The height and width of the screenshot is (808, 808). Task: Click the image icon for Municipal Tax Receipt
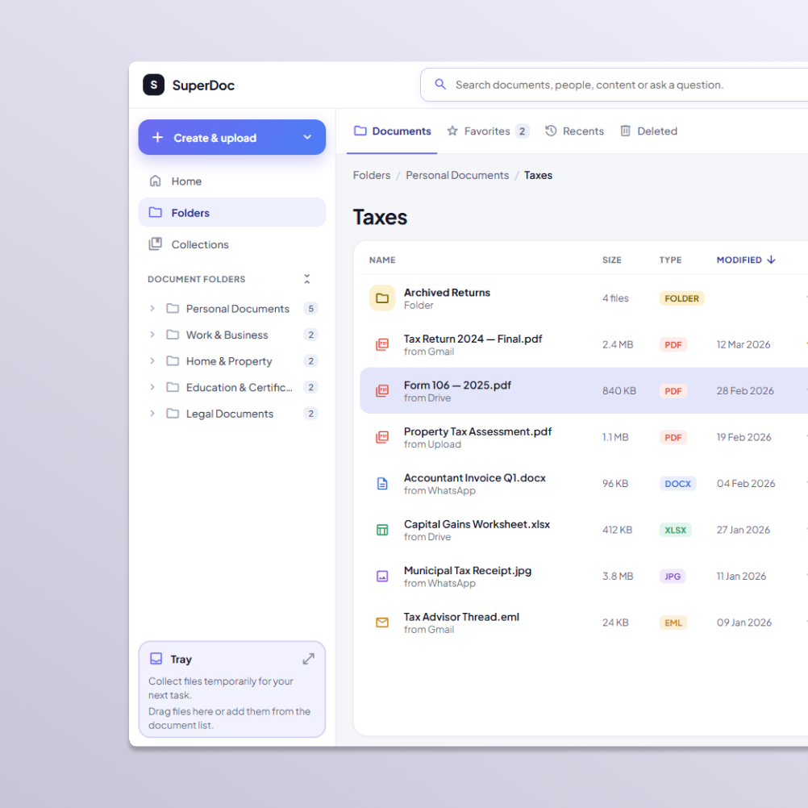[x=382, y=576]
